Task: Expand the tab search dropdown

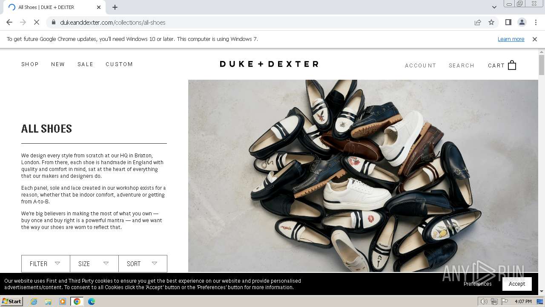Action: [x=494, y=7]
